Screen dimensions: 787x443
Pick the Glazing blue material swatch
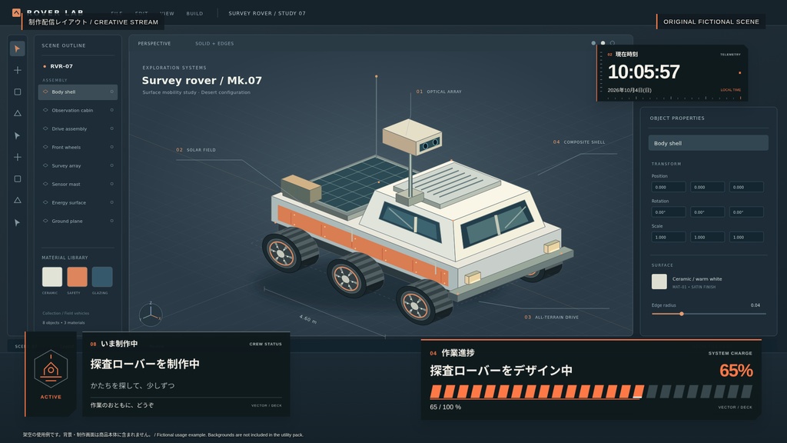102,277
